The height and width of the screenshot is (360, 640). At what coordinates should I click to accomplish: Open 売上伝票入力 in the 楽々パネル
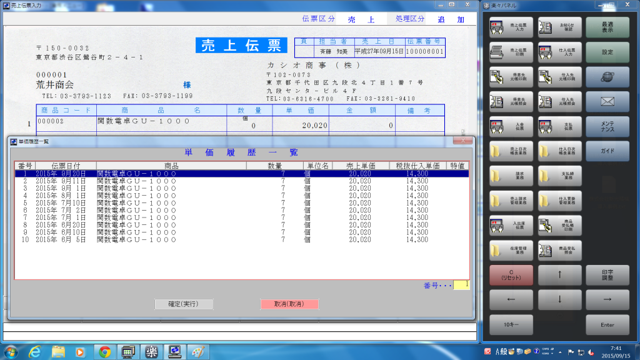click(511, 27)
